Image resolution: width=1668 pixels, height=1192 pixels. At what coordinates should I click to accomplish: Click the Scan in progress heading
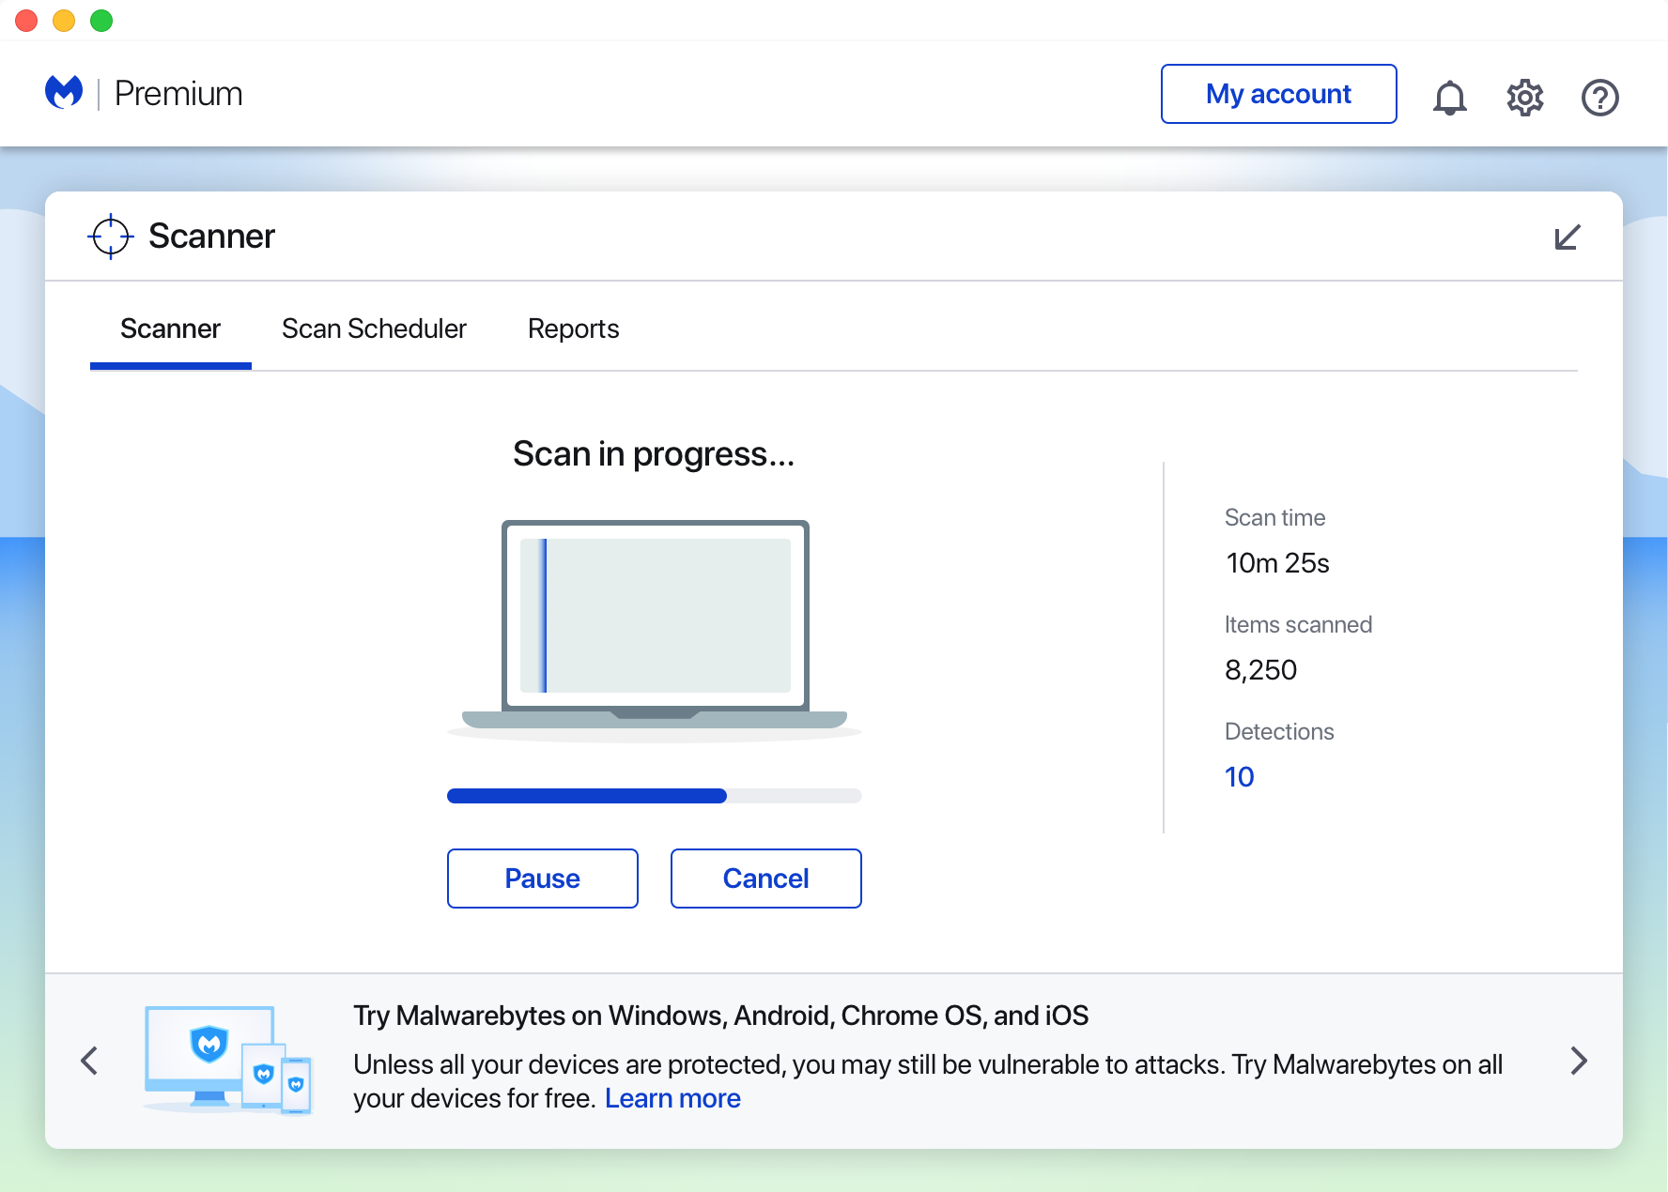pos(654,454)
